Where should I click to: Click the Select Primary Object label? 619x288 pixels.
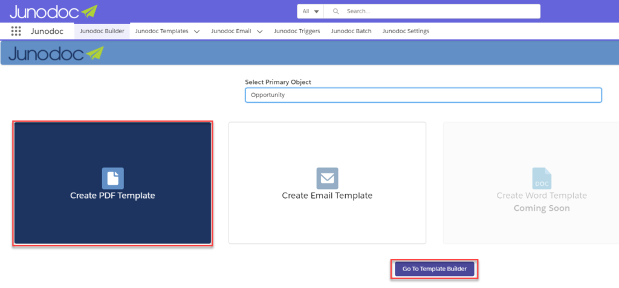click(278, 82)
